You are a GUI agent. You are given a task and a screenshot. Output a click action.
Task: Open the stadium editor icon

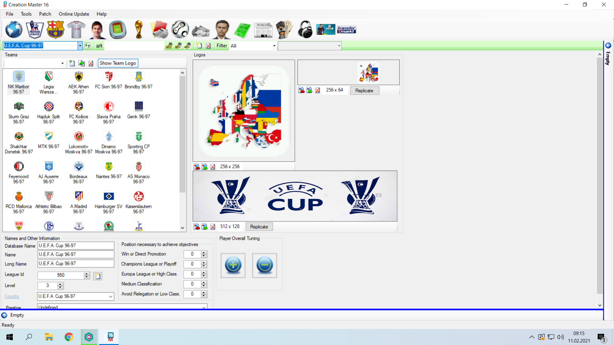tap(118, 29)
